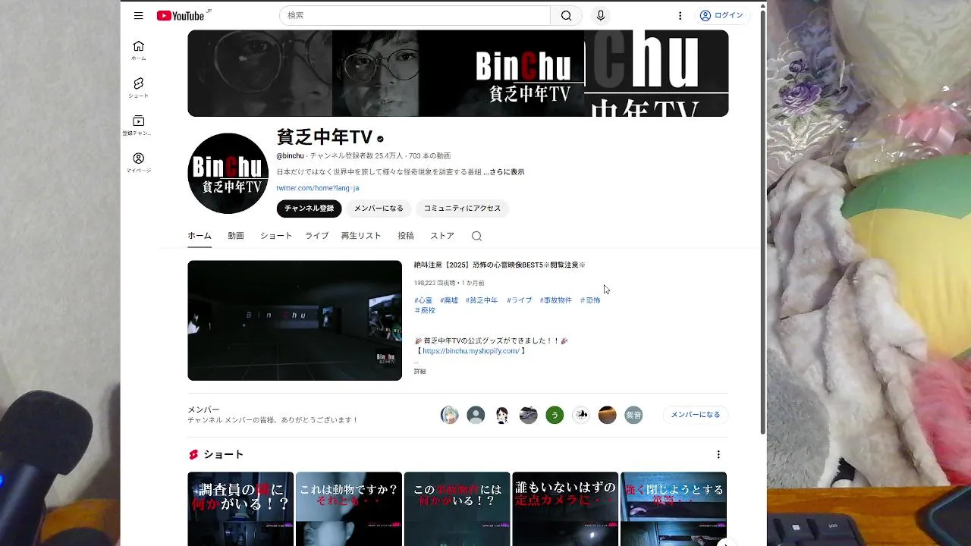
Task: Click the #恐怖 hashtag
Action: [x=590, y=300]
